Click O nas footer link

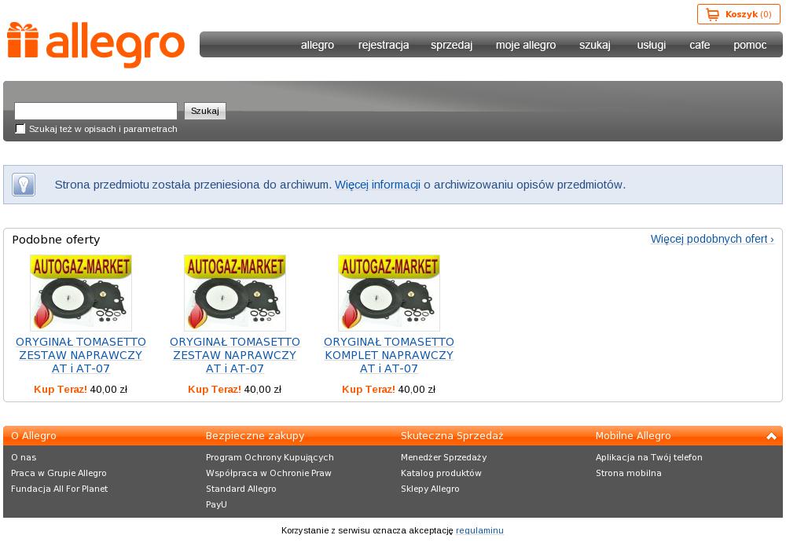tap(24, 457)
